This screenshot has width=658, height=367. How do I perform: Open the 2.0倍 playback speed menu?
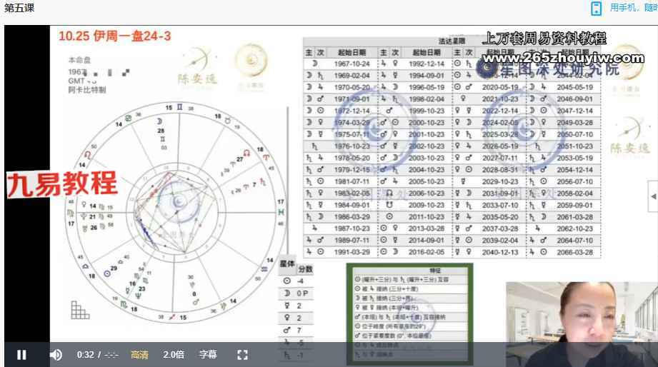click(x=174, y=354)
